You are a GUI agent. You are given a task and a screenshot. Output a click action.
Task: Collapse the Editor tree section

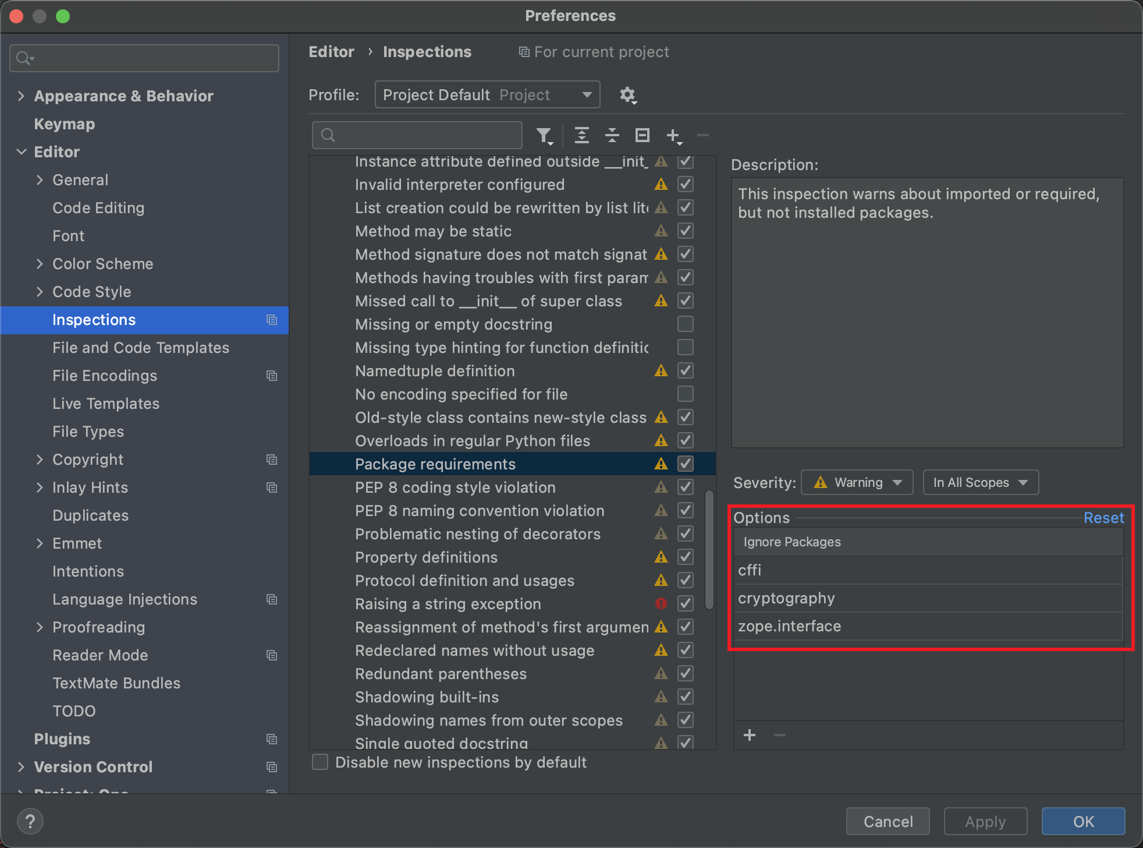pos(22,152)
